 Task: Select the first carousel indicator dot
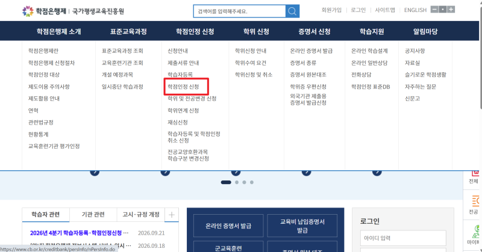[x=226, y=182]
